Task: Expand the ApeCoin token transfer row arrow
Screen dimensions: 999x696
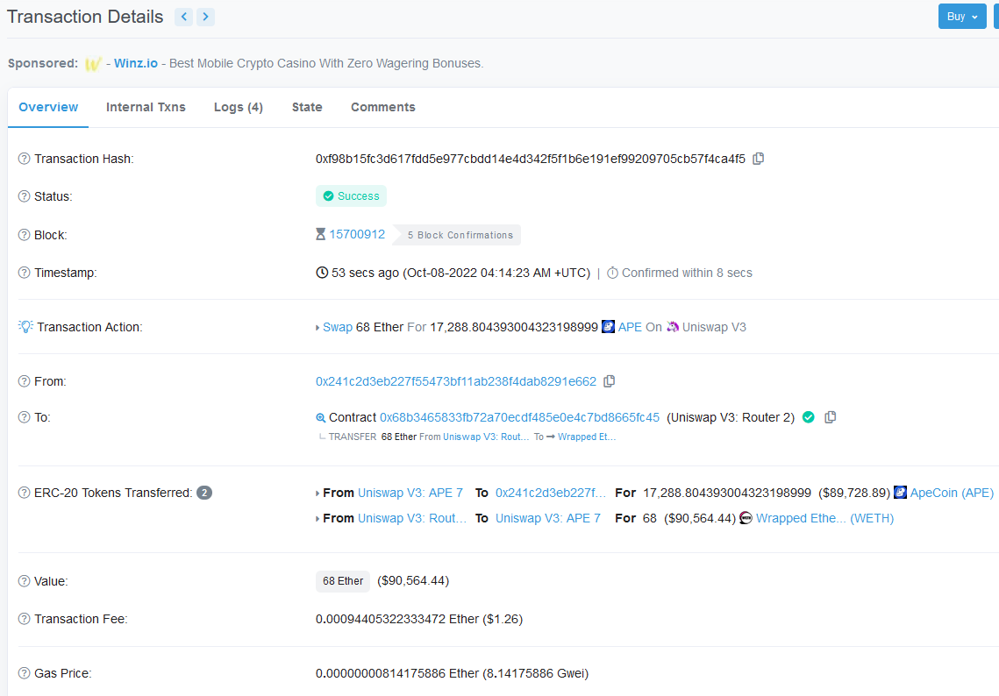Action: [x=318, y=494]
